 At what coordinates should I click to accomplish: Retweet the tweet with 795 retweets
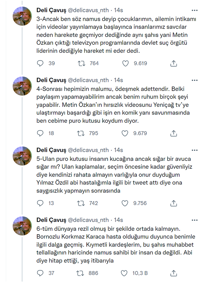81,133
